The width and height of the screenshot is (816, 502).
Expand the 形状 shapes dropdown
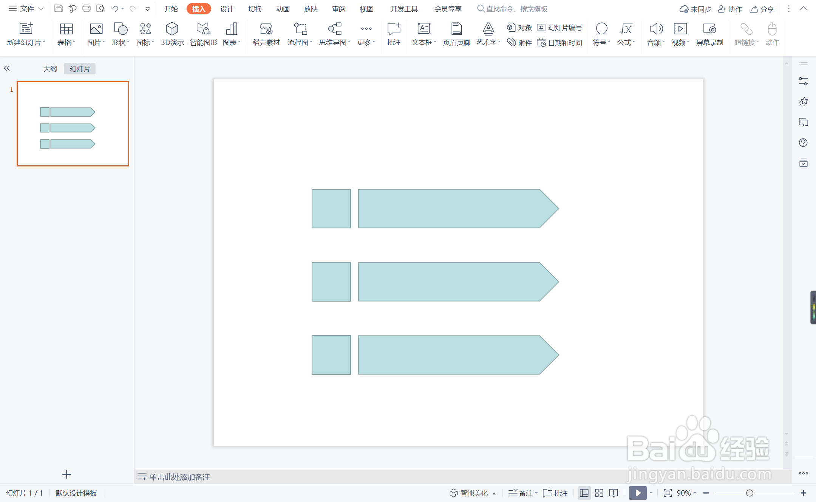coord(121,42)
